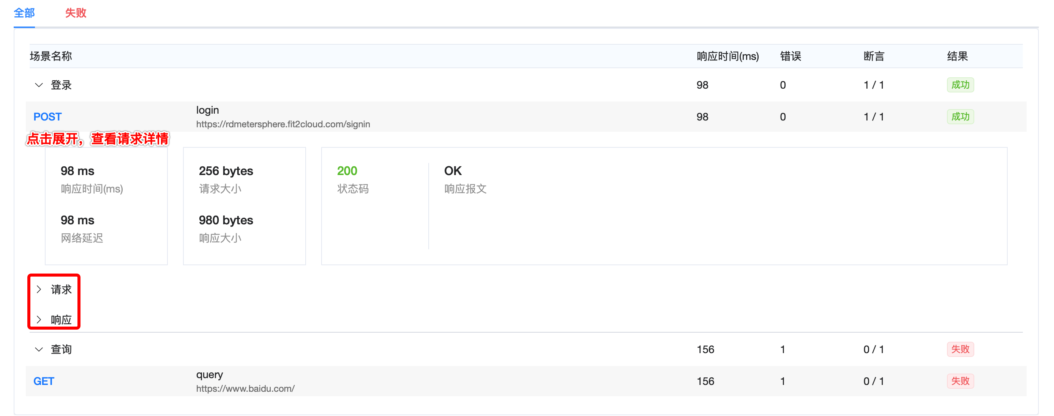Click the 场景名称 column header
This screenshot has height=416, width=1054.
[51, 56]
